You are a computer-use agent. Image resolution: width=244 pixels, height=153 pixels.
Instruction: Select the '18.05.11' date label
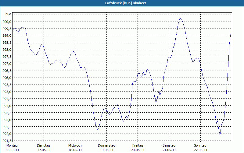click(75, 150)
